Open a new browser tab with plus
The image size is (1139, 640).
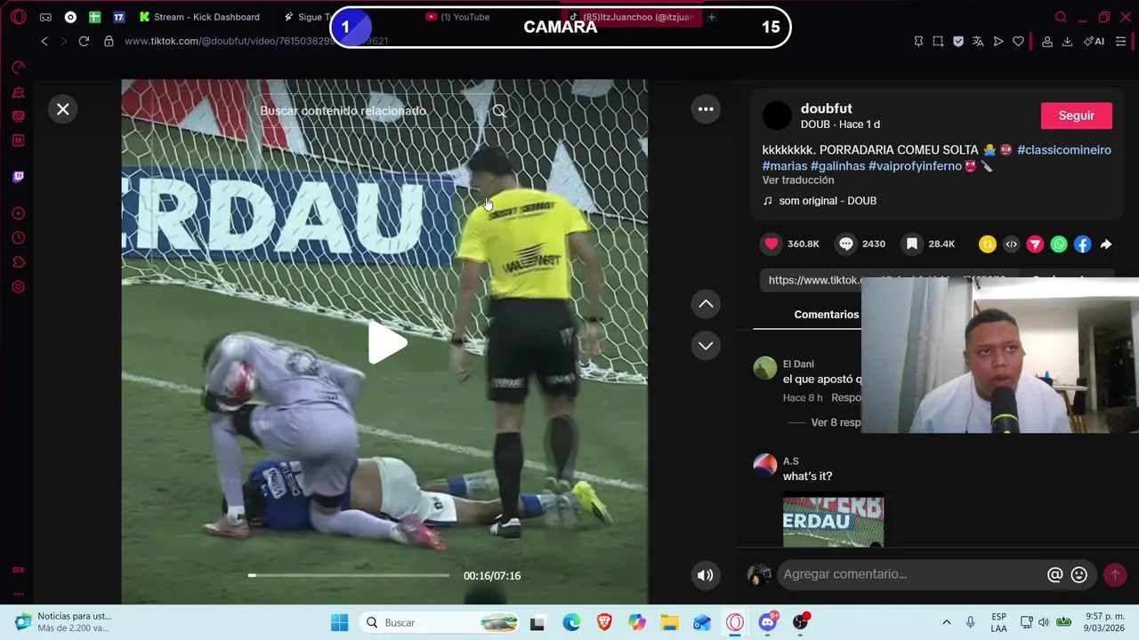pyautogui.click(x=711, y=17)
